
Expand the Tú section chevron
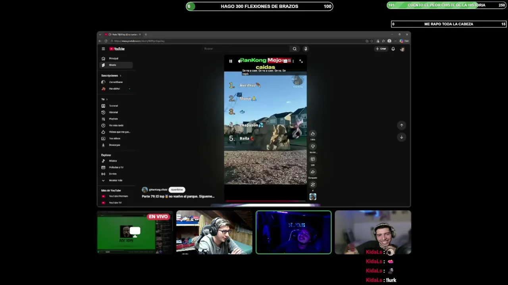click(107, 99)
